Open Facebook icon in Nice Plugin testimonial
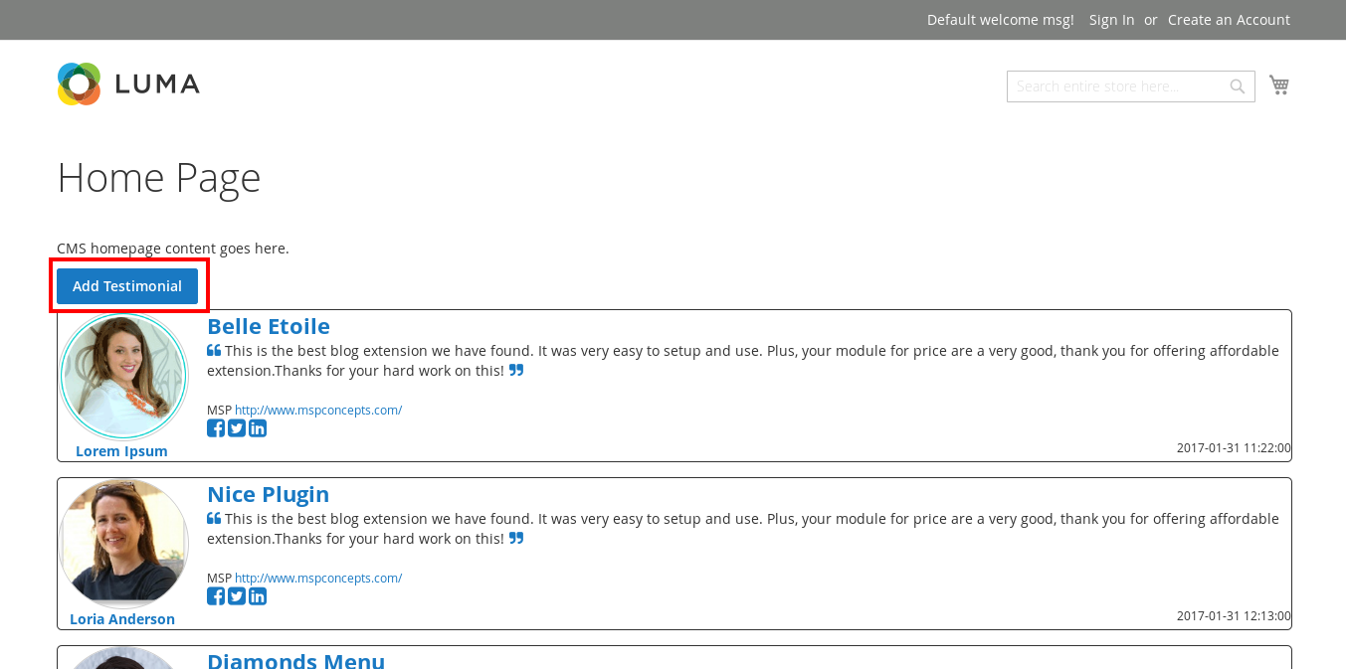The width and height of the screenshot is (1346, 669). coord(216,596)
